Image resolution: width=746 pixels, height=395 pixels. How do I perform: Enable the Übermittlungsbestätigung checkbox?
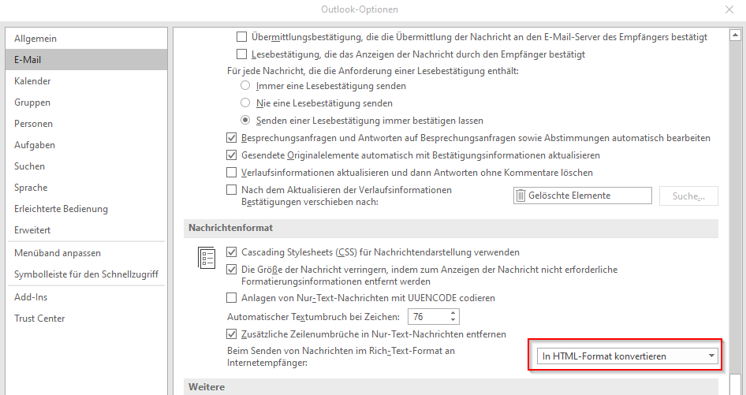241,36
